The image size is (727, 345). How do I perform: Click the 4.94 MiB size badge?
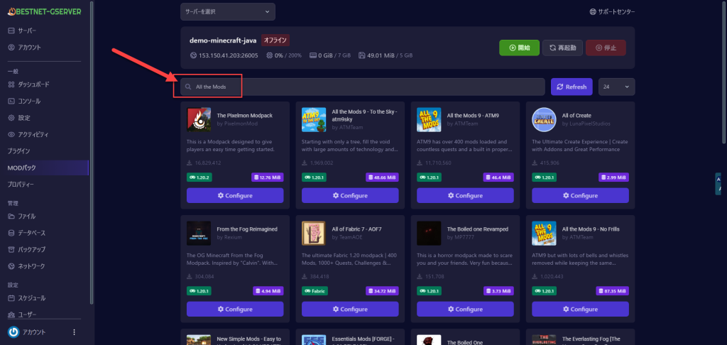268,291
